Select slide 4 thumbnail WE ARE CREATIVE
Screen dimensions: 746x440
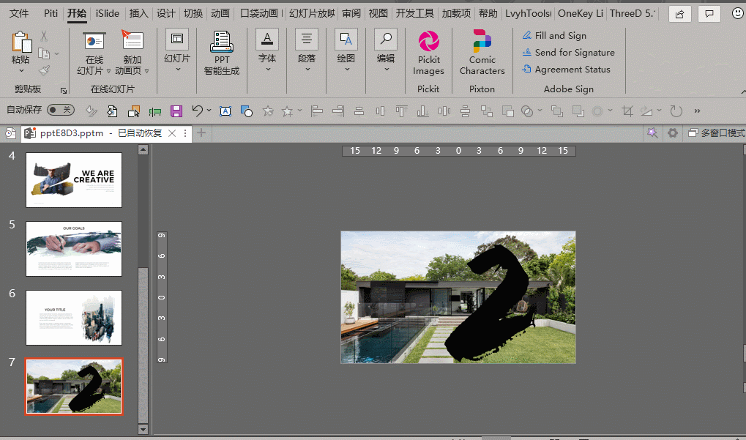[x=74, y=180]
